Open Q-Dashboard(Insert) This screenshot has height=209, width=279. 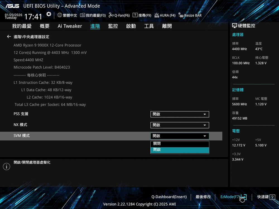coord(169,197)
